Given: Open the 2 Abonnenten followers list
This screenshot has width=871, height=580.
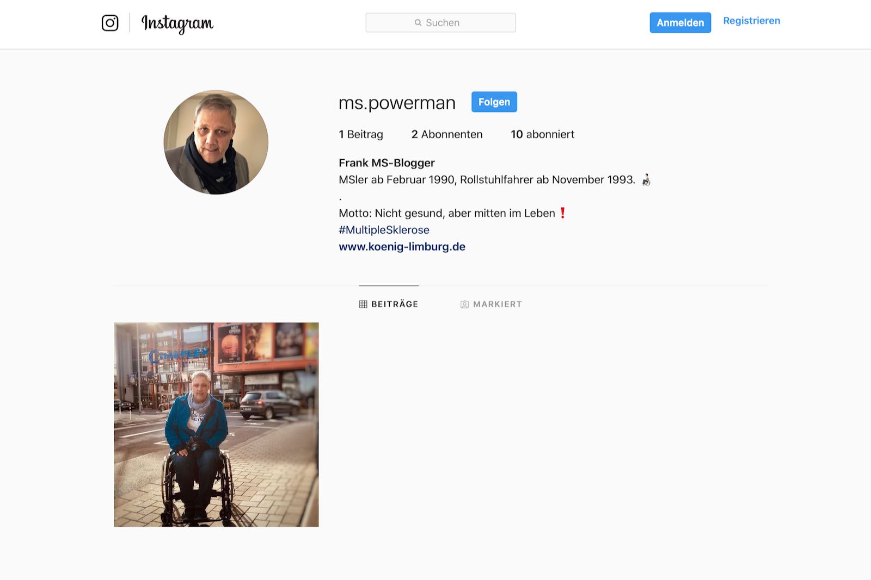Looking at the screenshot, I should [x=447, y=134].
